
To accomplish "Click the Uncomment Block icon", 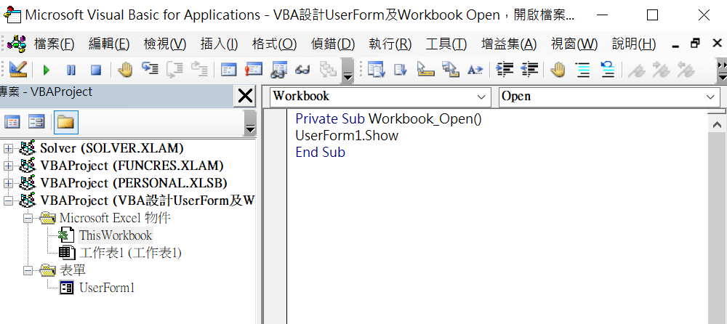I will click(608, 70).
